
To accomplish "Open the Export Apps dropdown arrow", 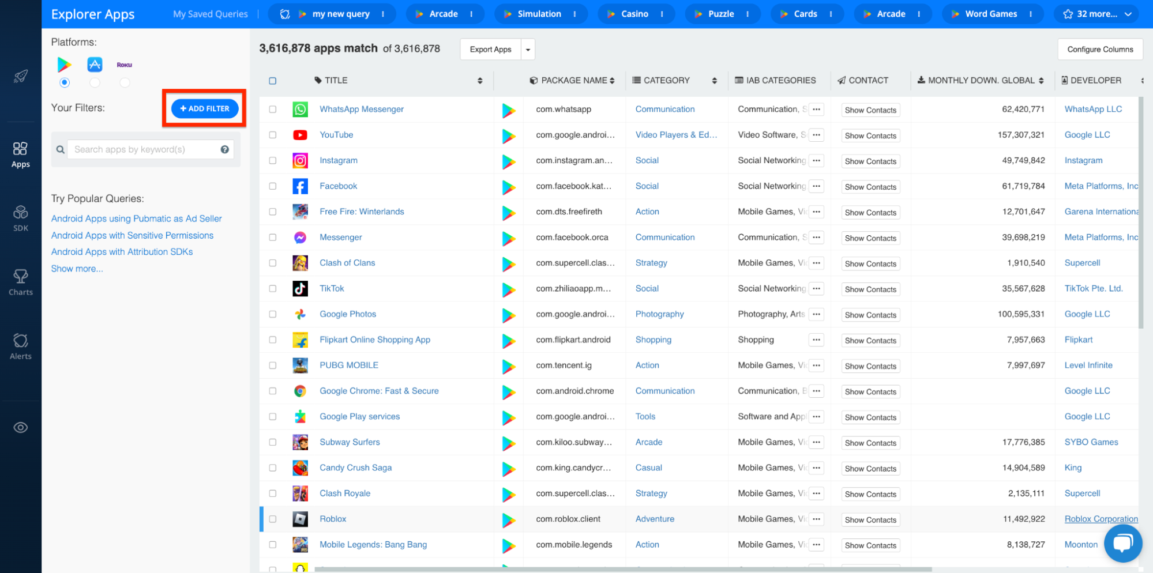I will 528,50.
